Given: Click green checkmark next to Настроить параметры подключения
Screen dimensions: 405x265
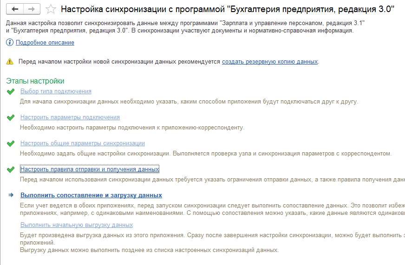Looking at the screenshot, I should click(11, 117).
